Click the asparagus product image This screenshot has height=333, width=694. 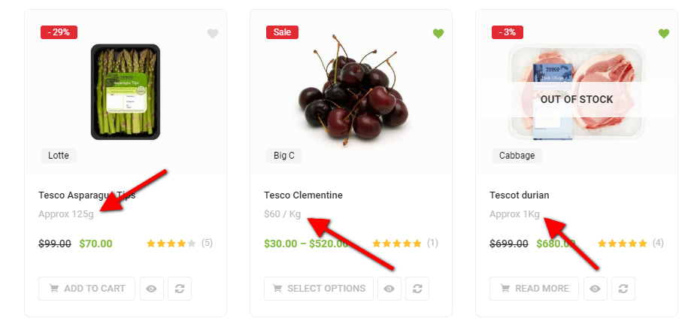coord(126,92)
